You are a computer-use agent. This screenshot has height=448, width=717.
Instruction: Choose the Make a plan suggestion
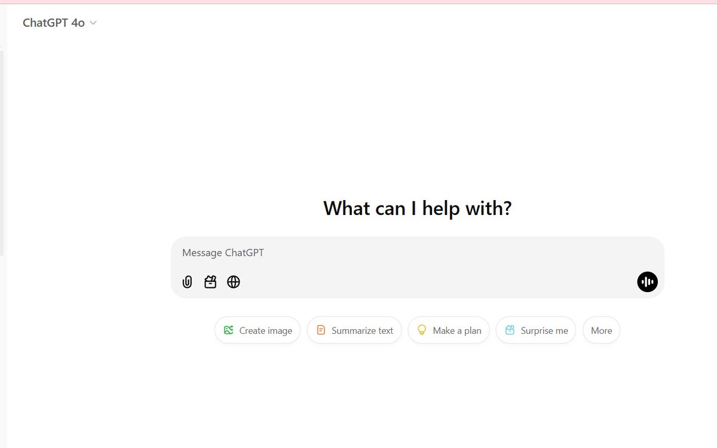click(449, 330)
